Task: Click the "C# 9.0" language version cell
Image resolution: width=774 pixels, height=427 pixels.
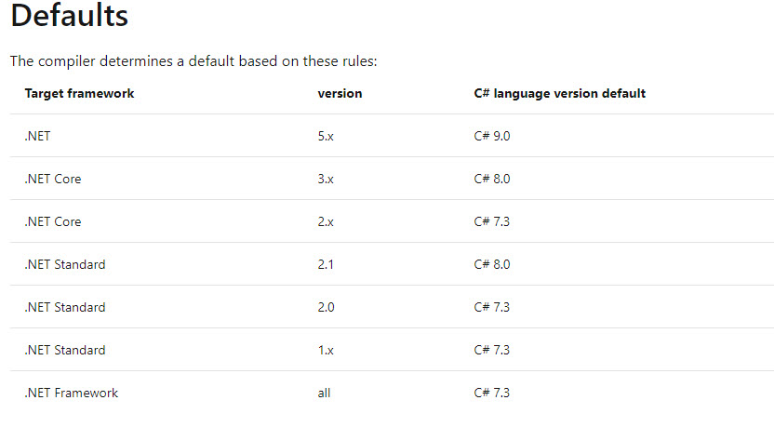Action: [x=492, y=136]
